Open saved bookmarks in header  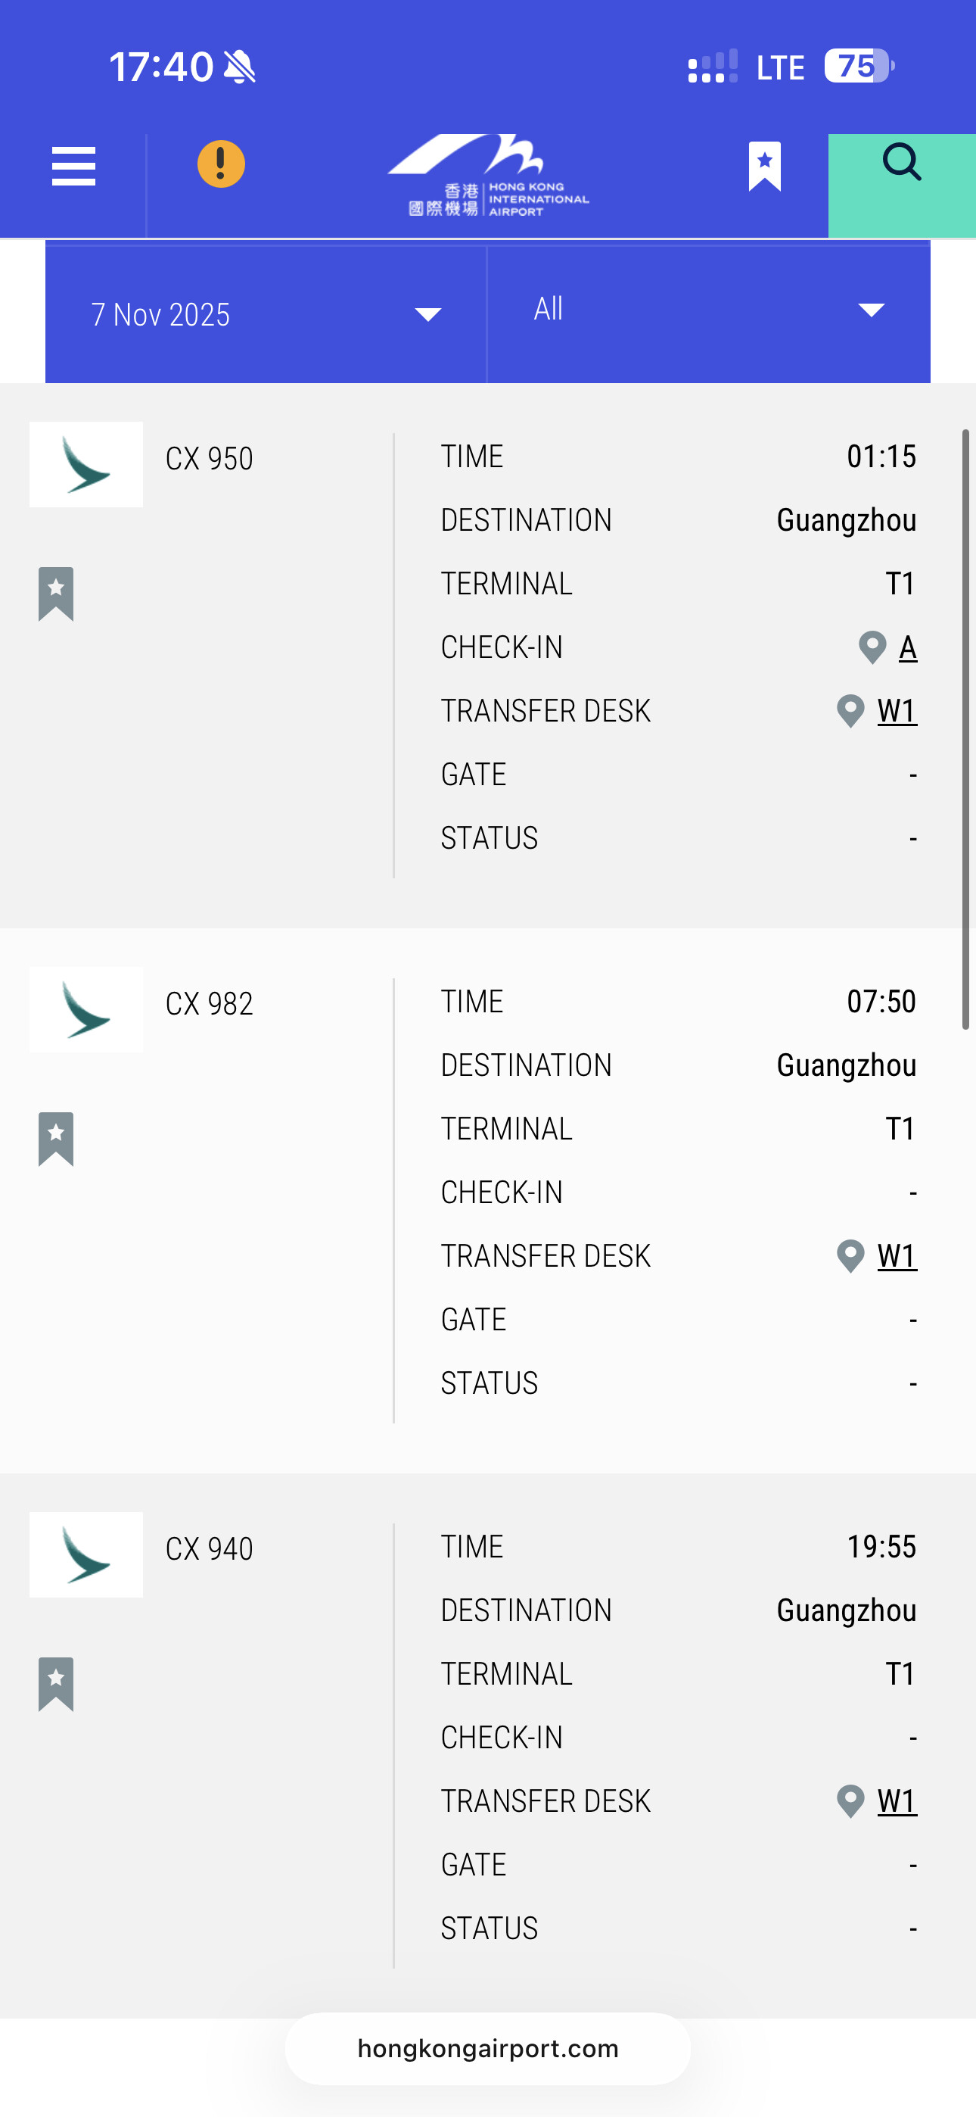764,167
